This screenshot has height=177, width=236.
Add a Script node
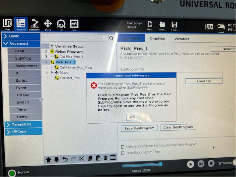[25, 81]
